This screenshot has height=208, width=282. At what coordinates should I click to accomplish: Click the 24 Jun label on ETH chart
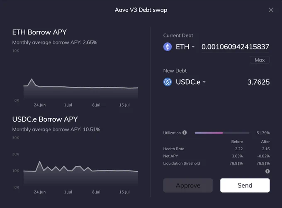(40, 105)
